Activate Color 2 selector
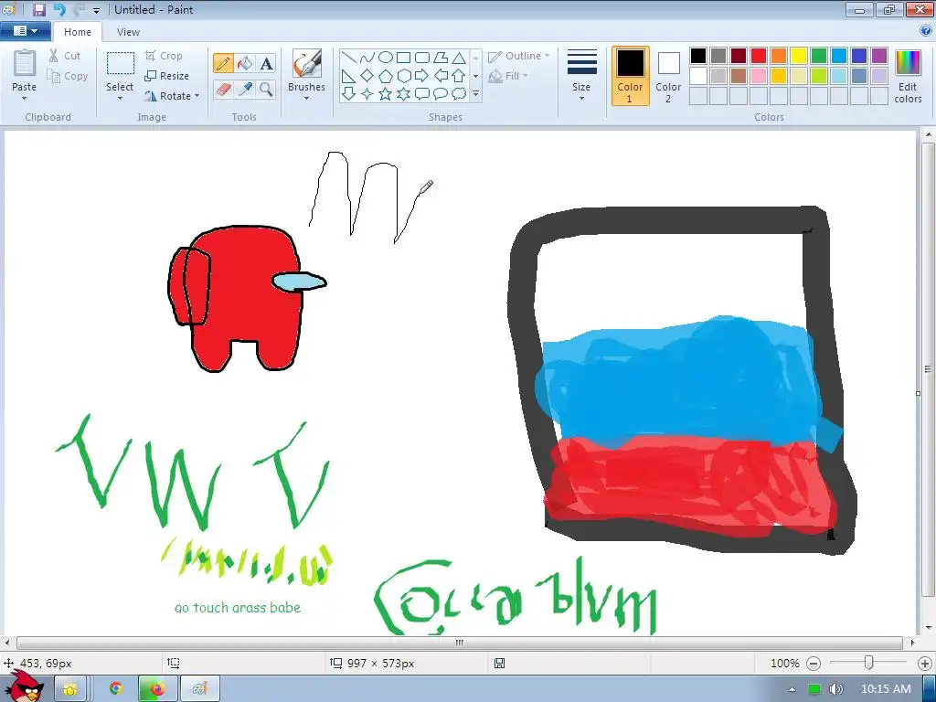 (668, 77)
